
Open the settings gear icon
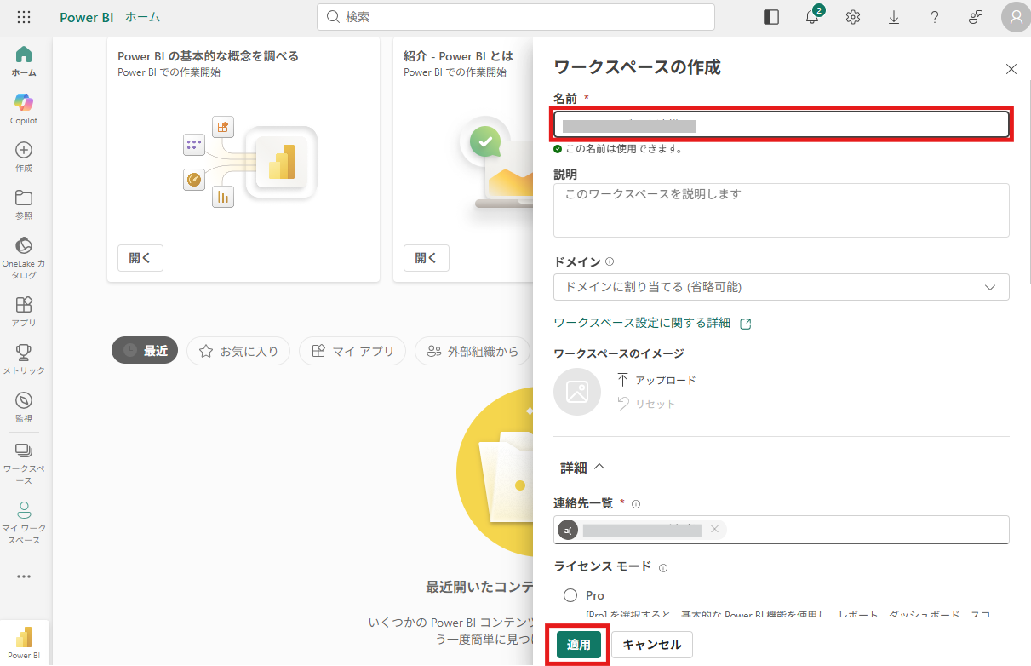(852, 17)
